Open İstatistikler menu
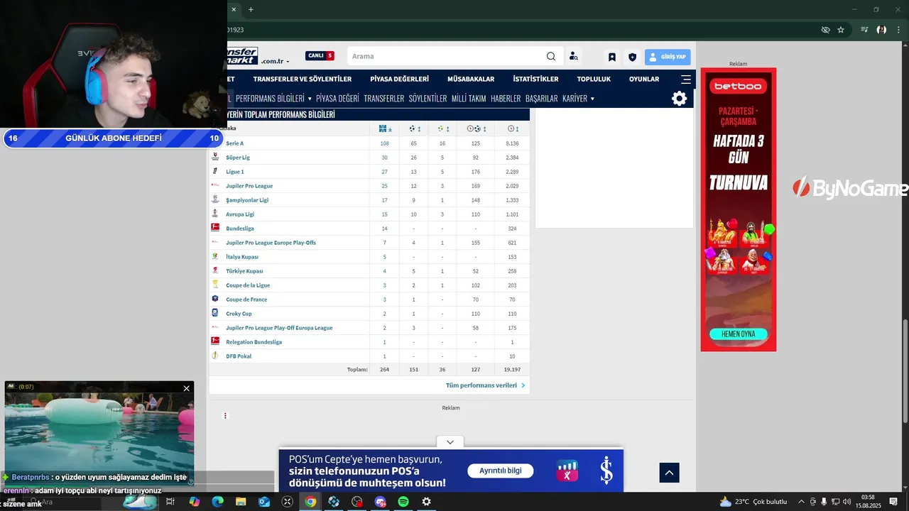The image size is (909, 511). [535, 79]
